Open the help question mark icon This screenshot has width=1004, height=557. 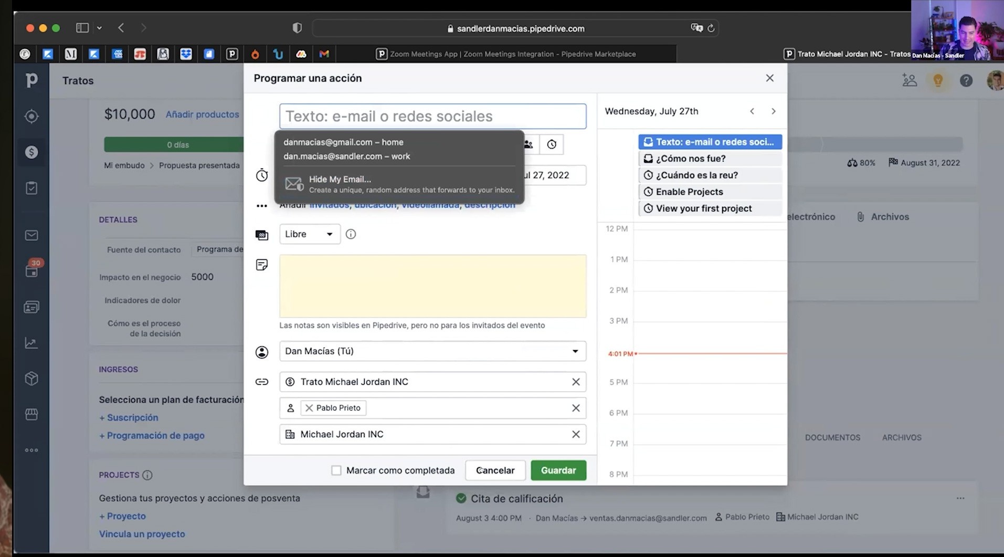click(966, 80)
